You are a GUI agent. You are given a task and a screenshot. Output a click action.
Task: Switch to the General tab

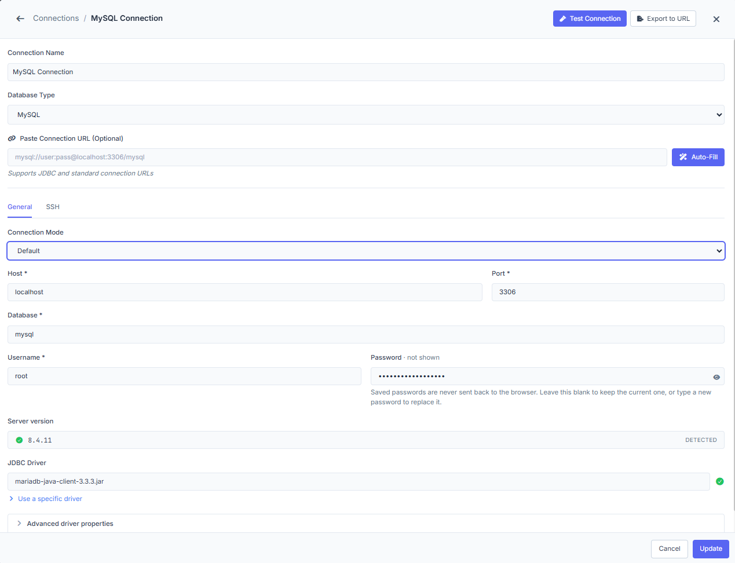point(20,207)
